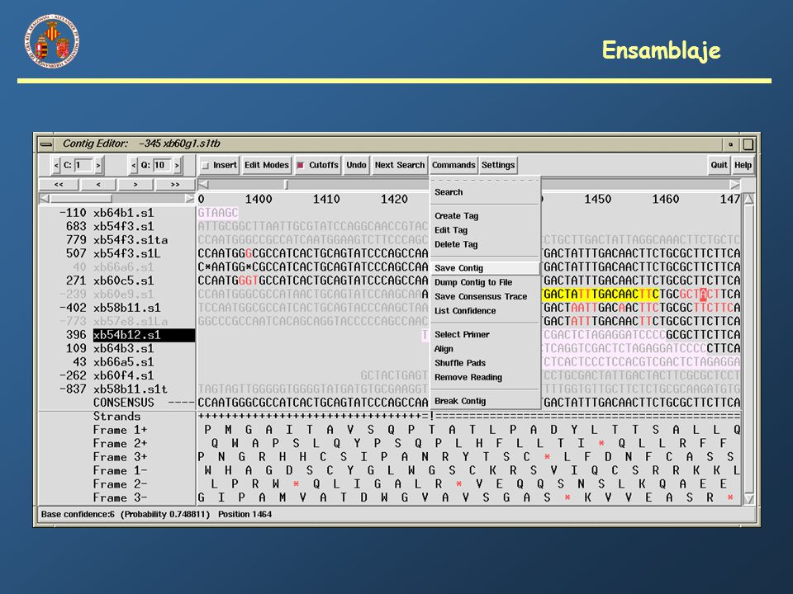Select reading xb60c5.s1

pyautogui.click(x=123, y=280)
